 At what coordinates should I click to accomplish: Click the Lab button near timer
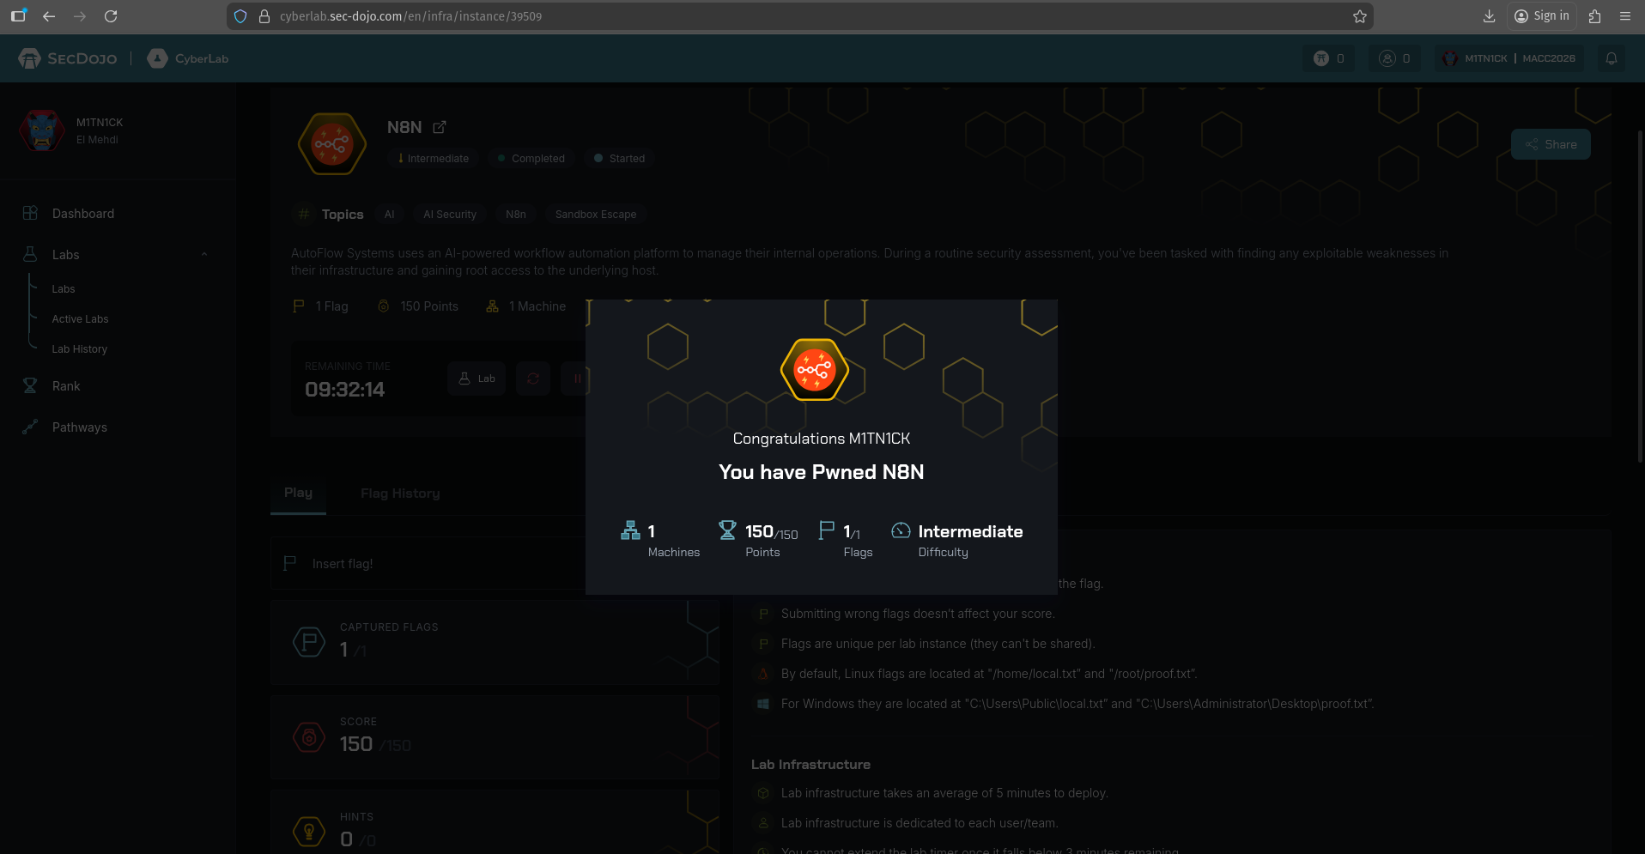pos(477,379)
